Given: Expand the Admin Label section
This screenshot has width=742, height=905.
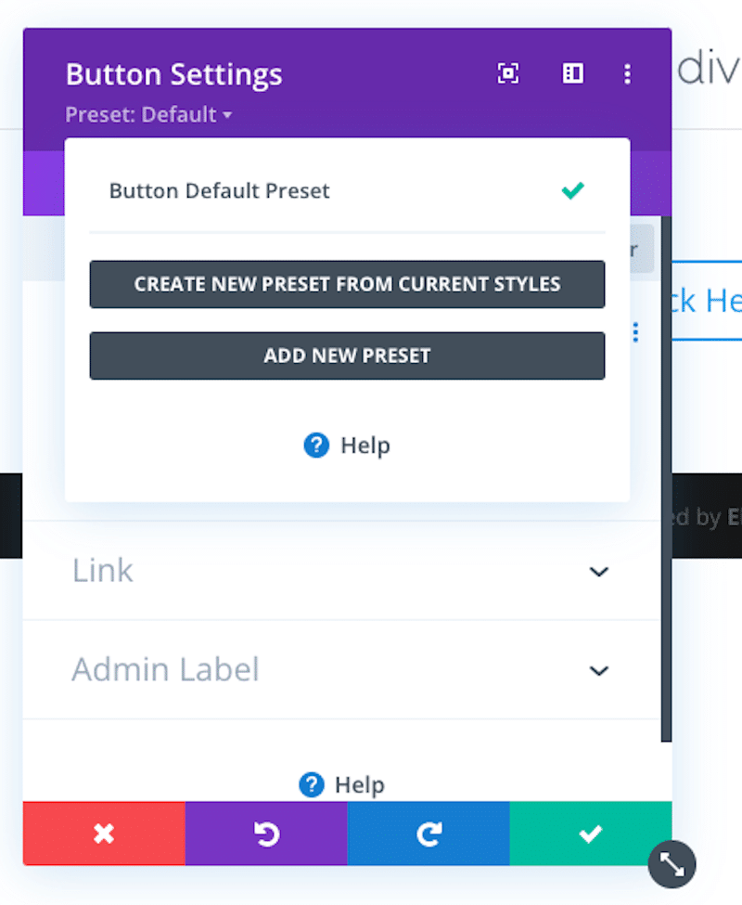Looking at the screenshot, I should [346, 669].
